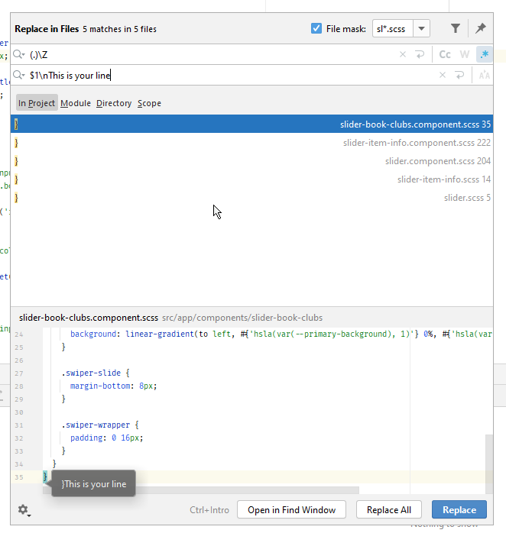Viewport: 506px width, 546px height.
Task: Open the file mask dropdown arrow
Action: click(422, 29)
